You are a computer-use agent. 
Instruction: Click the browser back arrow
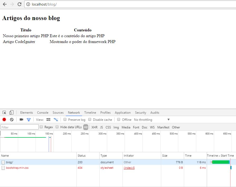pyautogui.click(x=4, y=4)
